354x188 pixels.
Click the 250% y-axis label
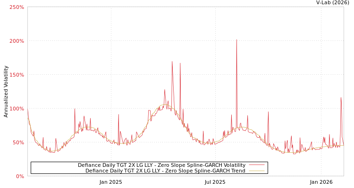coord(17,7)
